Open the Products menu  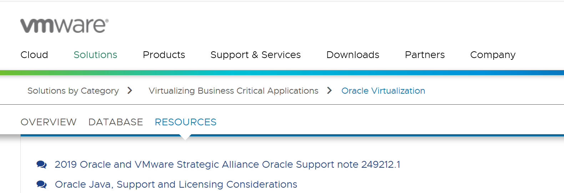point(164,55)
